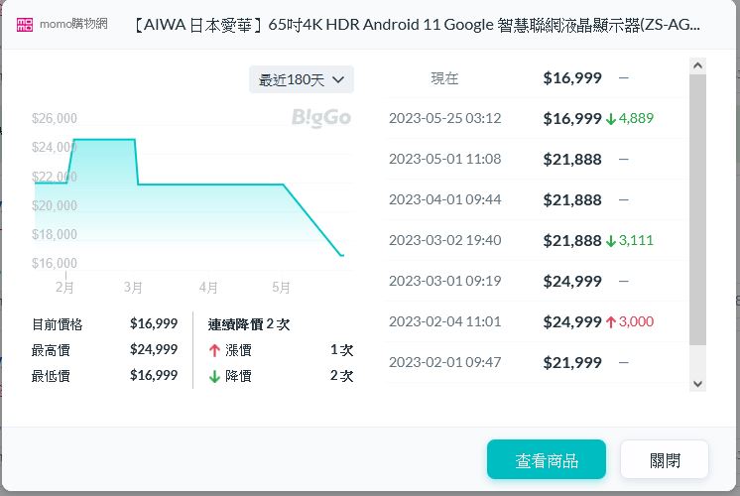Select the 2023-05-25 03:12 price record
Image resolution: width=740 pixels, height=496 pixels.
pos(444,118)
